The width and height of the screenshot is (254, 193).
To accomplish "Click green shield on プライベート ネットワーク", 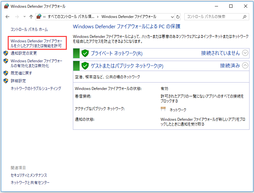I will point(85,53).
